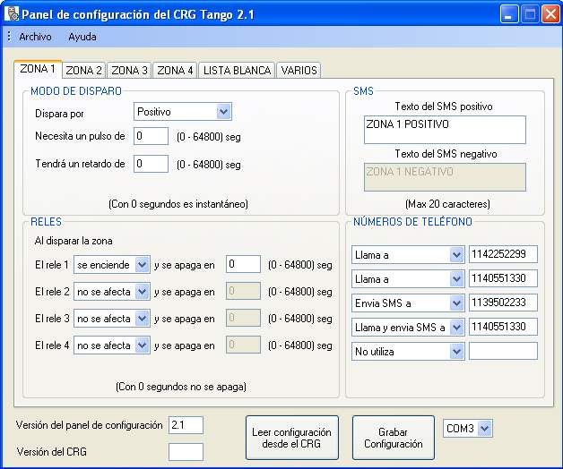
Task: Click Leer configuración desde el CRG button
Action: (x=292, y=438)
